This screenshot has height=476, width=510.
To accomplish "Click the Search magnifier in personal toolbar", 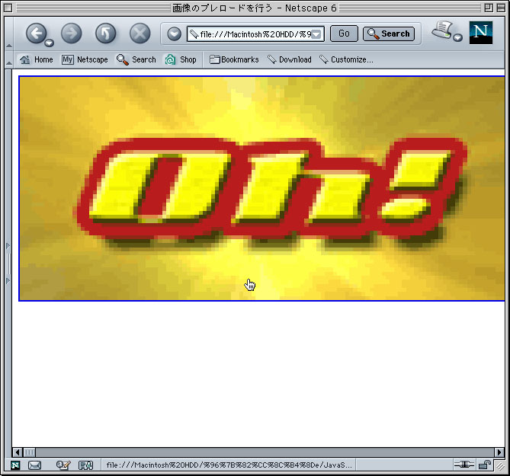I will [136, 59].
